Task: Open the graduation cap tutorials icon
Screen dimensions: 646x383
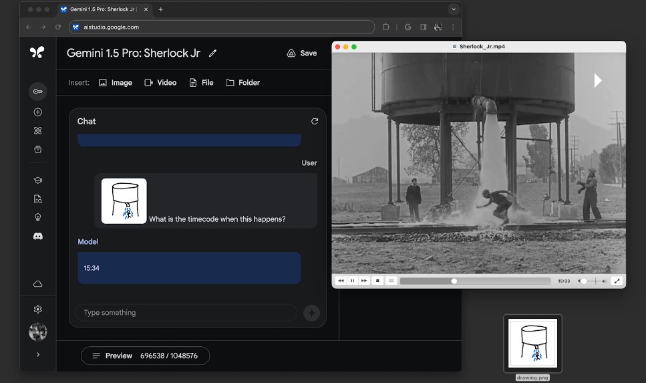Action: tap(38, 180)
